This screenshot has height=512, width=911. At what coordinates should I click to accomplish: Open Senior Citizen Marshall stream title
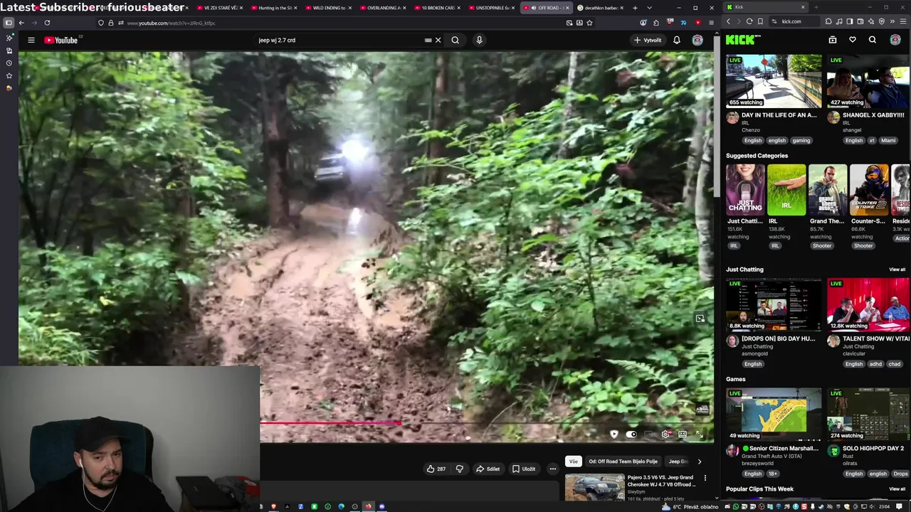pos(779,449)
